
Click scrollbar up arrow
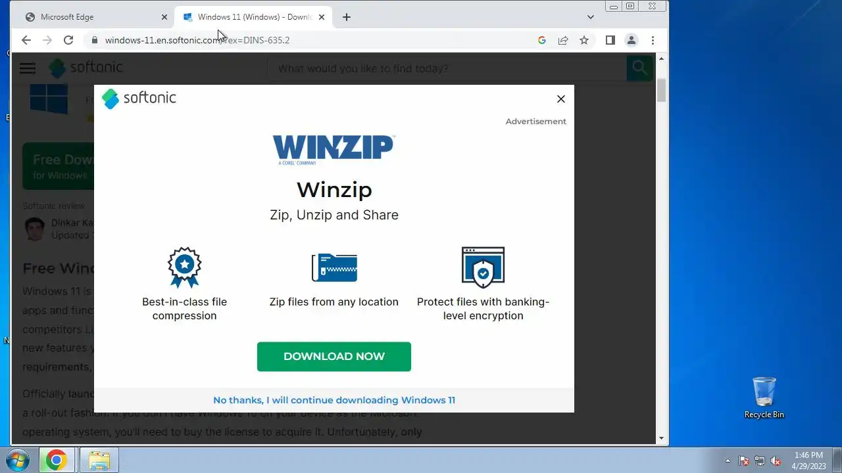[661, 58]
